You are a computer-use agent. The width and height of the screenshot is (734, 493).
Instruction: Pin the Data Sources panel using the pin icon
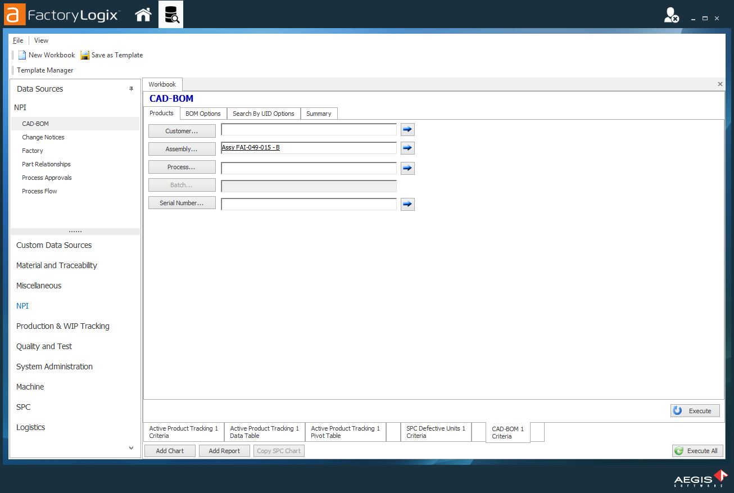(x=131, y=88)
